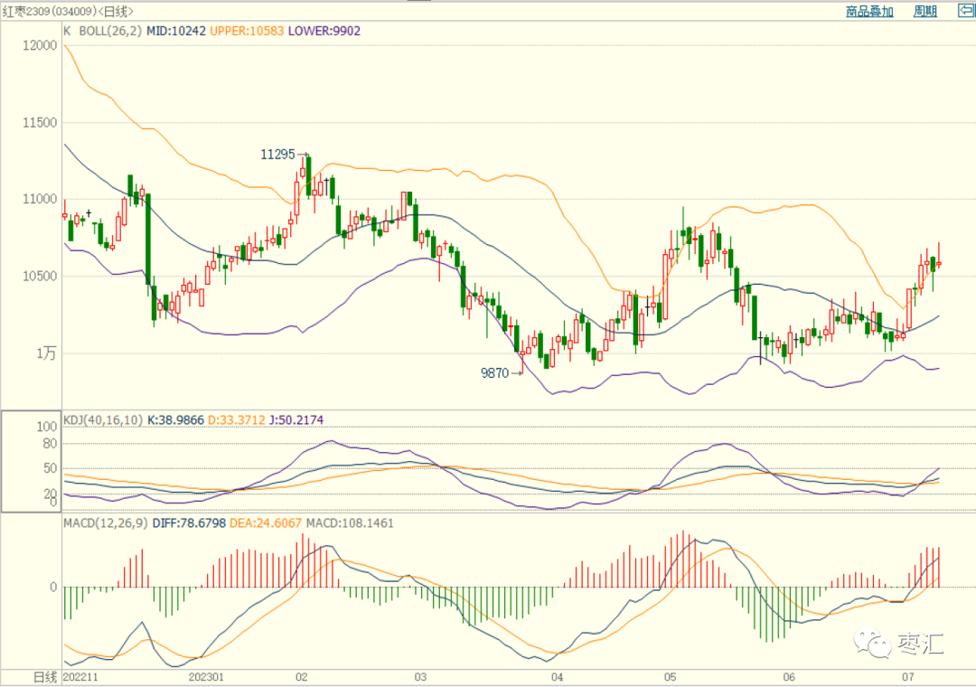Click the LOWER:9902 band value
This screenshot has width=976, height=687.
tap(324, 31)
